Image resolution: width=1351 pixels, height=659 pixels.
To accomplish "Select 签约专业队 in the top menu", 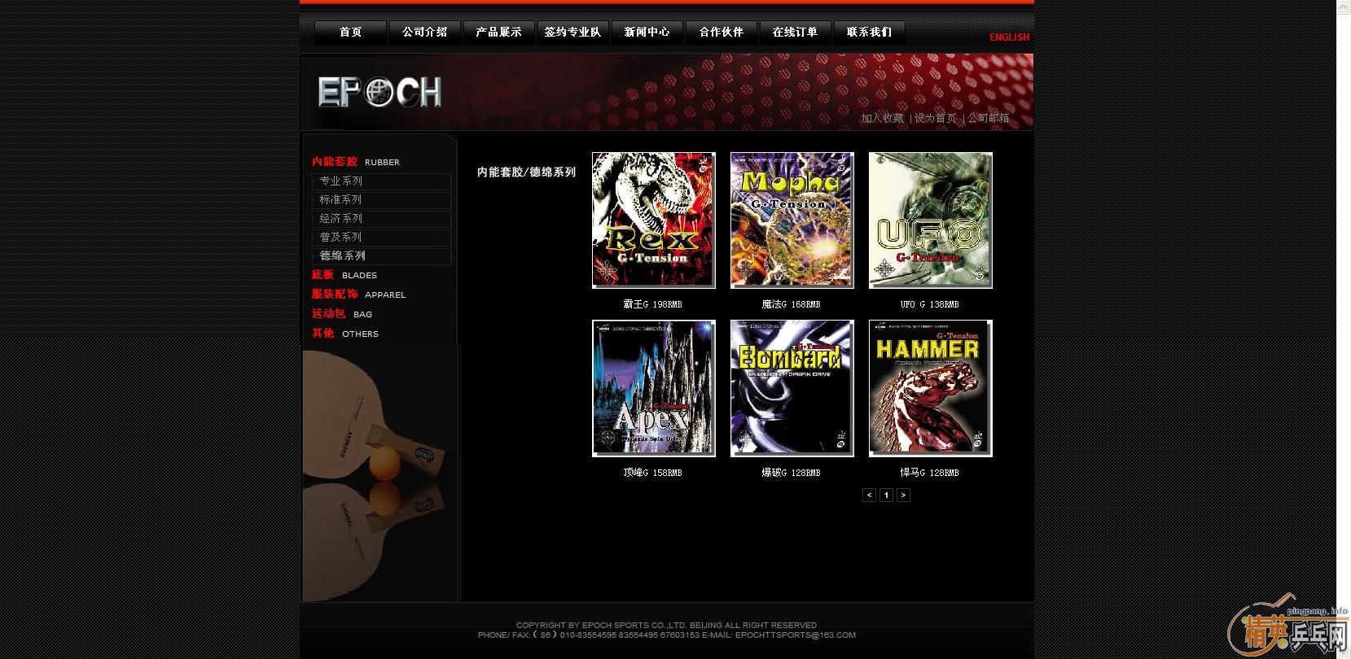I will point(572,33).
